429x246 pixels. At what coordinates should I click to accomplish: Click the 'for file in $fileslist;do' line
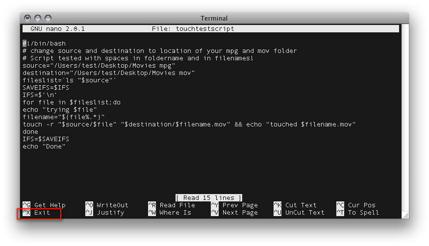tap(72, 102)
